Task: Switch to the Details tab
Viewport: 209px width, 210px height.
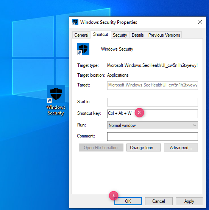Action: point(137,35)
